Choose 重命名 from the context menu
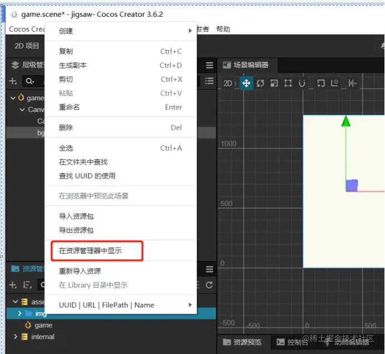Screen dimensions: 385x354 [x=121, y=107]
